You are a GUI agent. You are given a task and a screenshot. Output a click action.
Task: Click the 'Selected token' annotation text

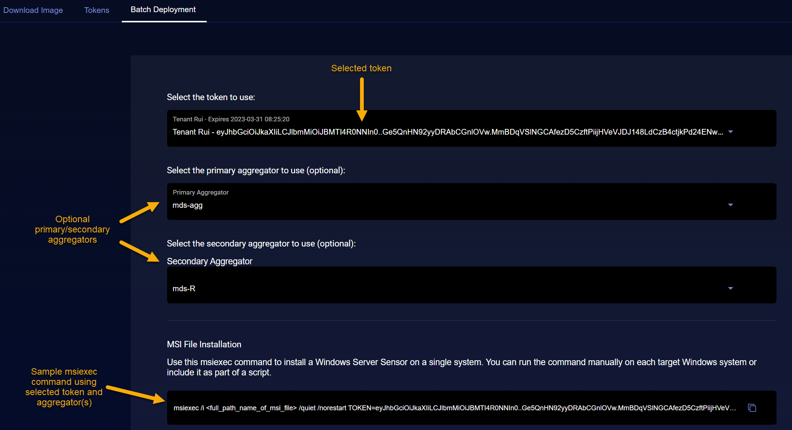click(361, 68)
